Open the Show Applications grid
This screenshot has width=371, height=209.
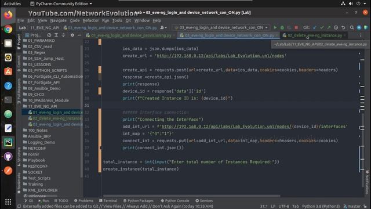pyautogui.click(x=8, y=201)
